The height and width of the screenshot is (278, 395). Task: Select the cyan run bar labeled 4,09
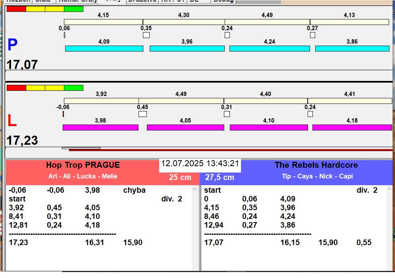[104, 48]
